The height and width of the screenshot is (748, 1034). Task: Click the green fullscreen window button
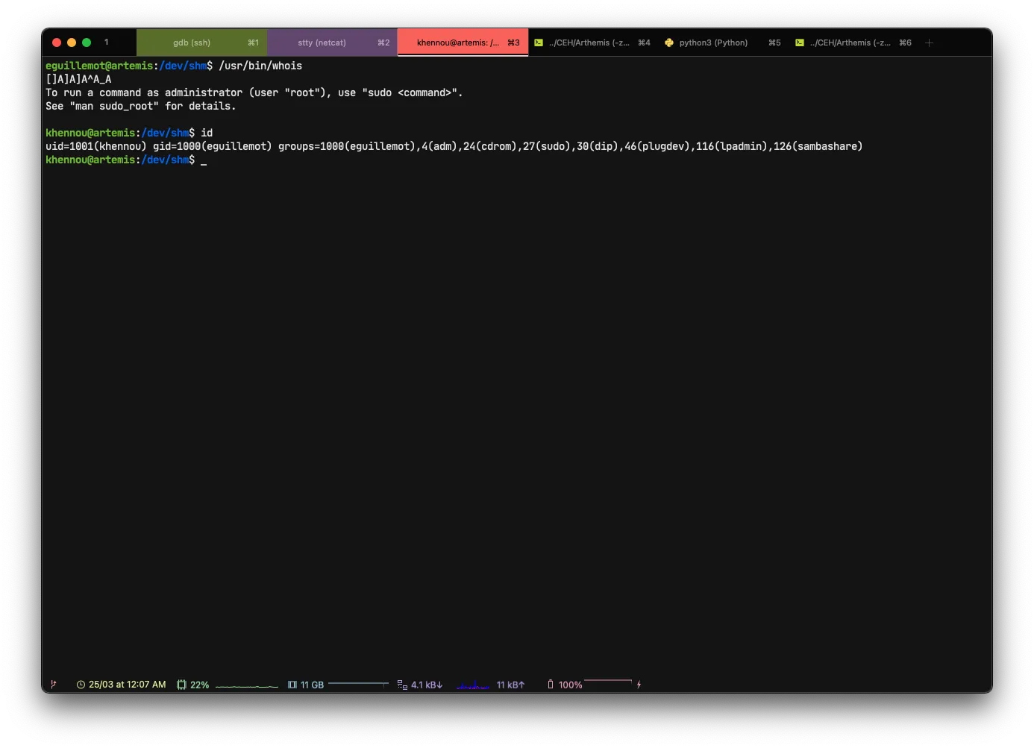click(87, 43)
